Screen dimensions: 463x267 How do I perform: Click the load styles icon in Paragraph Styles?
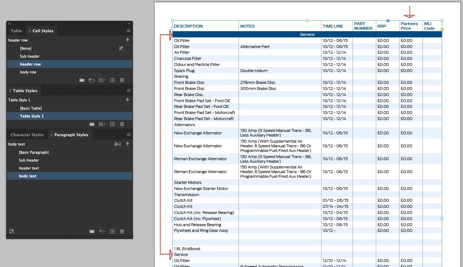pyautogui.click(x=11, y=232)
